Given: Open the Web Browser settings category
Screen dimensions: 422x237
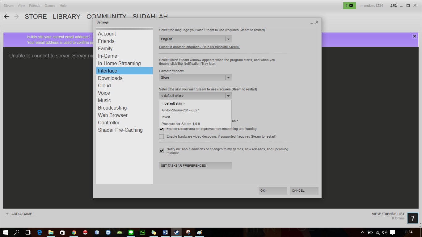Looking at the screenshot, I should point(124,115).
